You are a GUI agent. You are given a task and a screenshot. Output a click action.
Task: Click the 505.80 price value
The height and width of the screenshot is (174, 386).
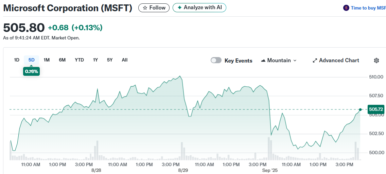pyautogui.click(x=24, y=28)
